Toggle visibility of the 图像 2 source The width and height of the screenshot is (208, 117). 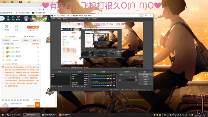coord(85,76)
